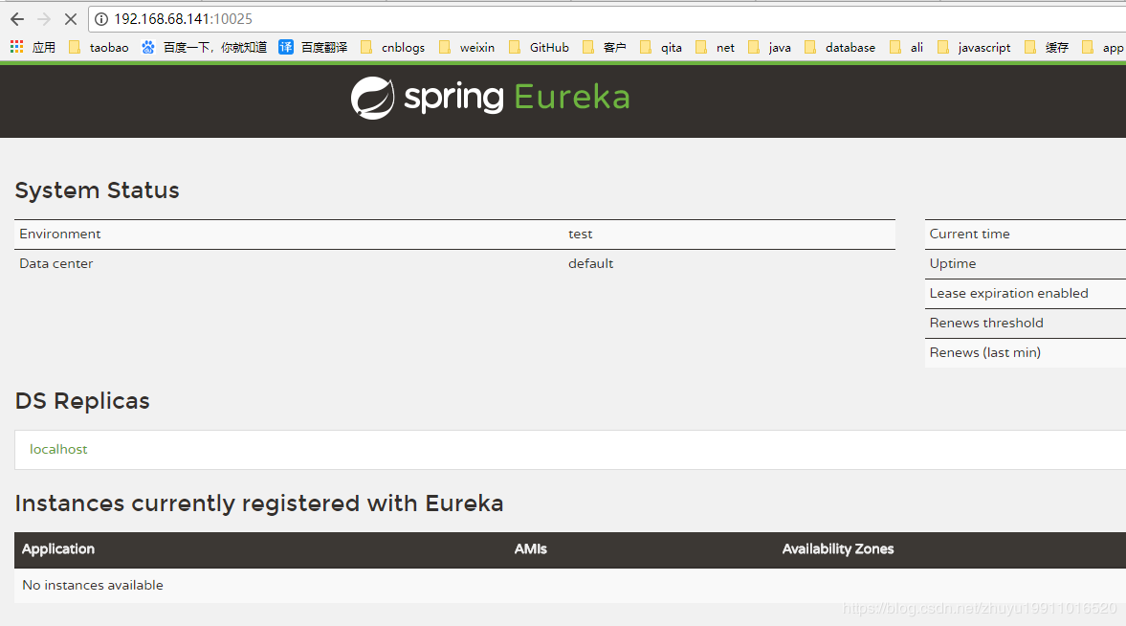Select the Uptime label
Screen dimensions: 1126x626
click(953, 264)
